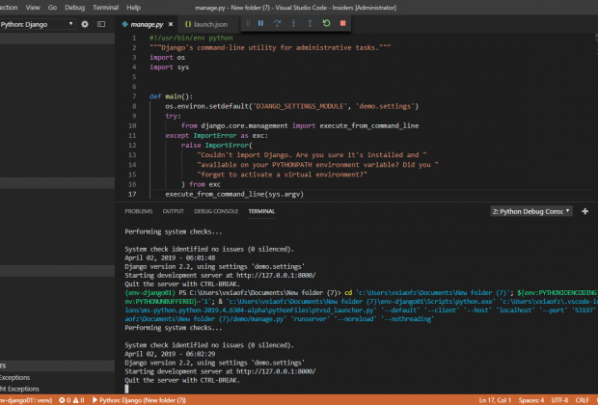Close the manage.py editor tab
The height and width of the screenshot is (405, 598).
[x=171, y=24]
